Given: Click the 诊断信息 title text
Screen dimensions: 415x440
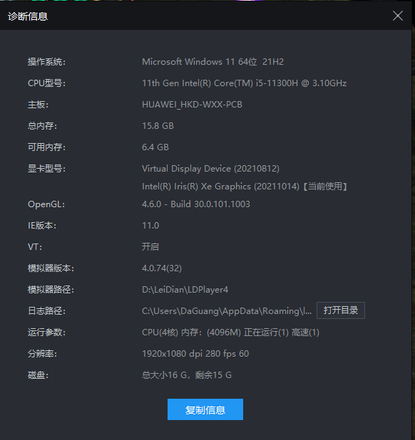Looking at the screenshot, I should (x=28, y=16).
